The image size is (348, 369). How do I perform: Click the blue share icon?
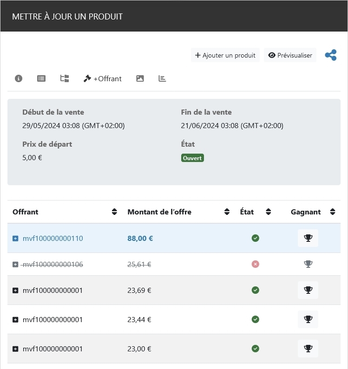click(x=331, y=55)
